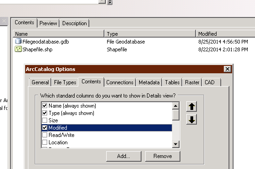Screen dimensions: 255x169
Task: Click the 8/22/2014 2:01:28 PM modified date
Action: point(223,49)
